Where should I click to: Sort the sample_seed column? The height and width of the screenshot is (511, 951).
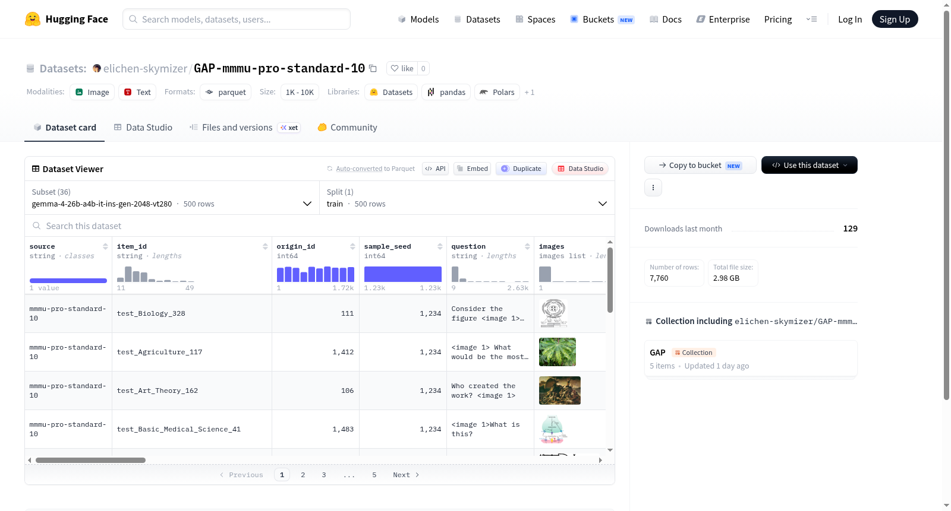440,246
